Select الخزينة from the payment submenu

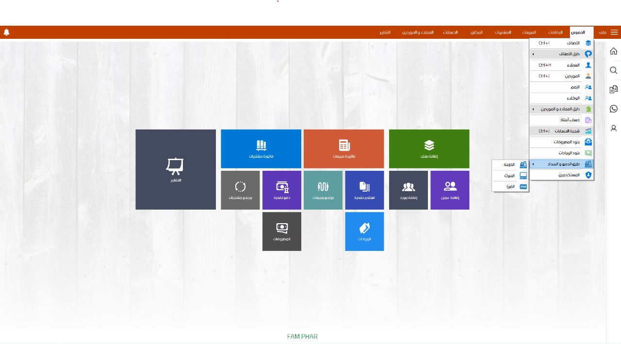click(509, 164)
